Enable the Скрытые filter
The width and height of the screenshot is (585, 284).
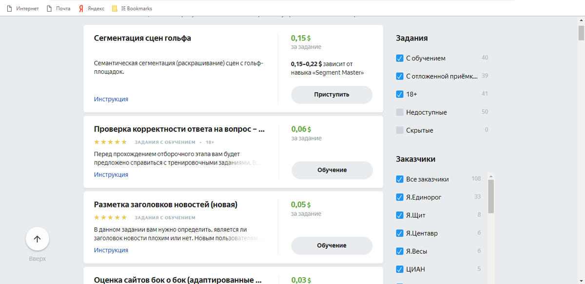(x=400, y=130)
